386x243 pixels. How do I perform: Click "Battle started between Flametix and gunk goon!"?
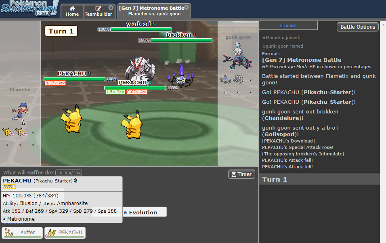tap(319, 79)
